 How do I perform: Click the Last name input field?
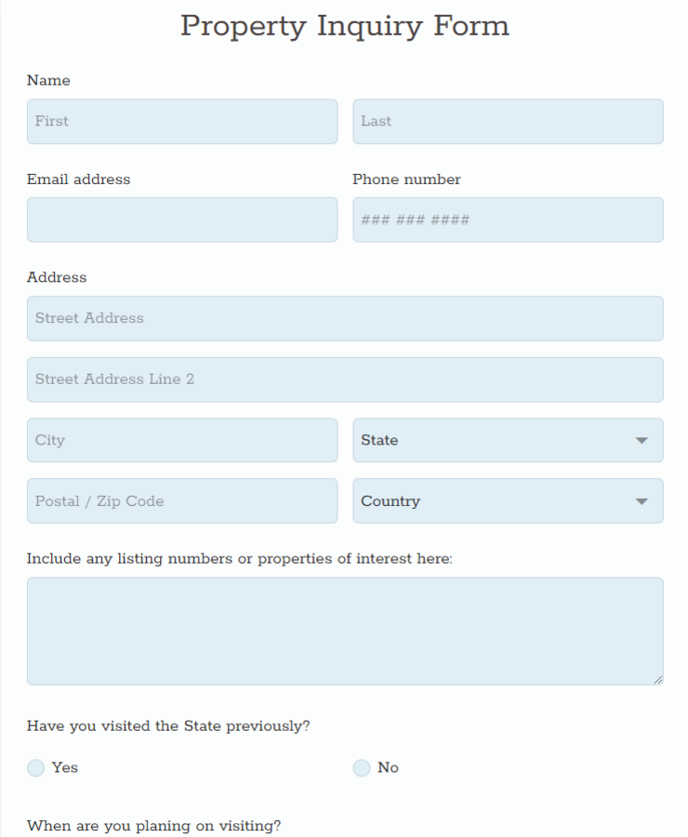pyautogui.click(x=507, y=121)
